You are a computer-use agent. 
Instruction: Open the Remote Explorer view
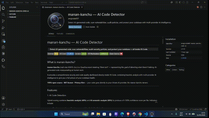point(3,34)
